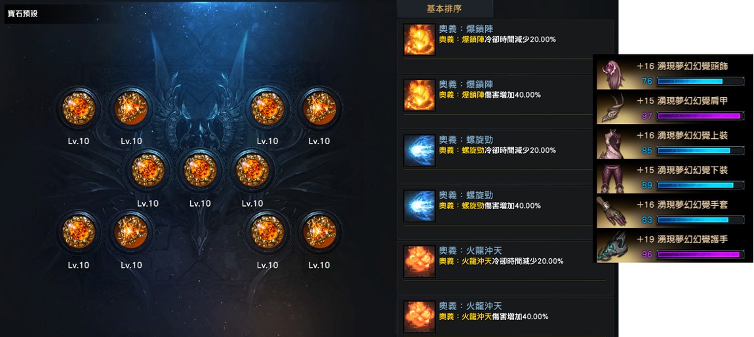
Task: Click the +16 湧現夢幻幻覺手套 gloves icon
Action: coord(612,212)
